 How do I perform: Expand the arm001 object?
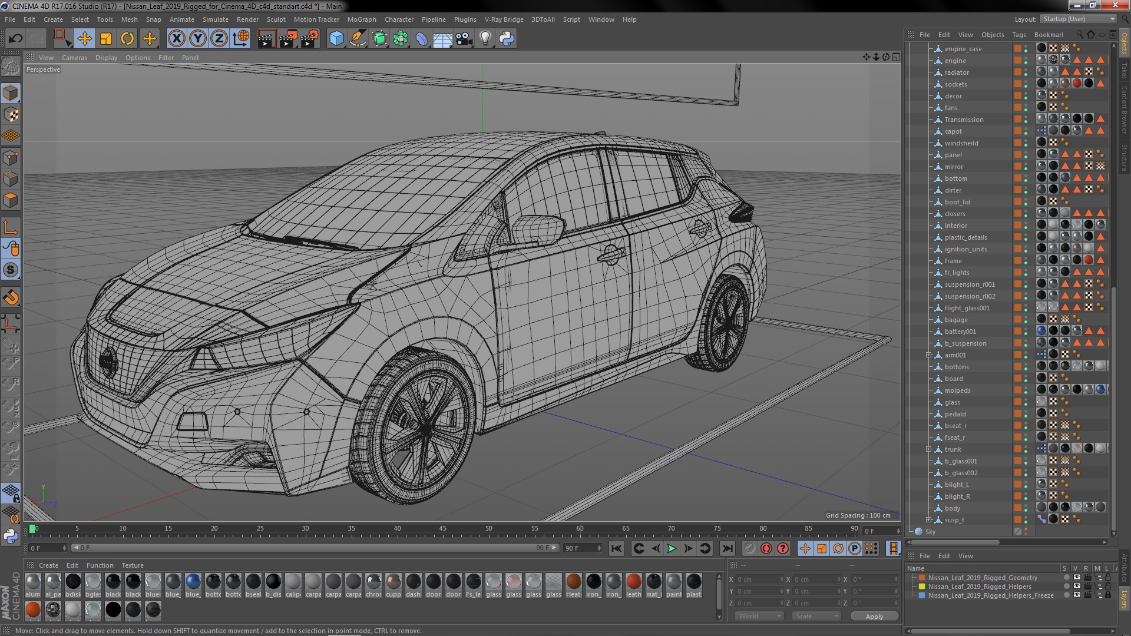coord(928,355)
